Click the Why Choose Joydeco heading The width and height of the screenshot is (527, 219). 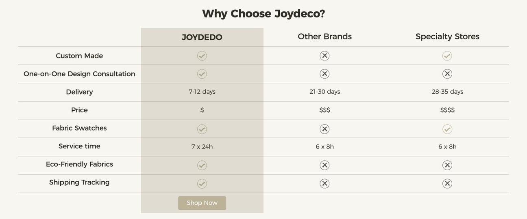[263, 14]
